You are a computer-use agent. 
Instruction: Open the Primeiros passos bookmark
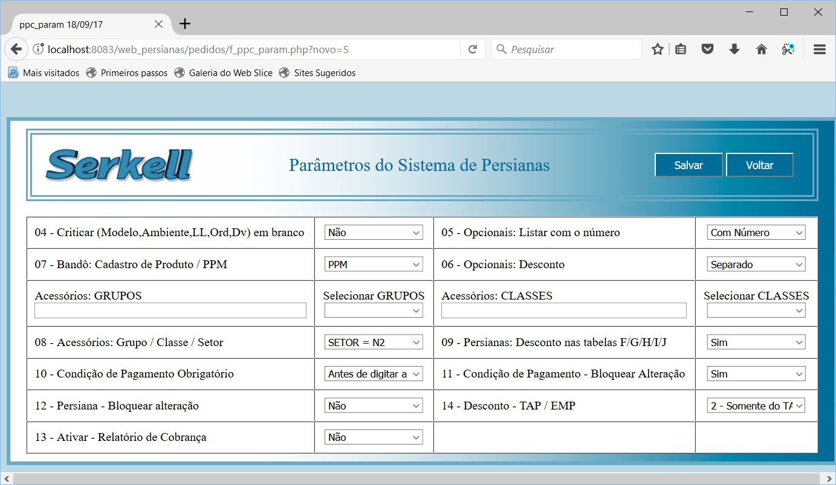pos(127,73)
